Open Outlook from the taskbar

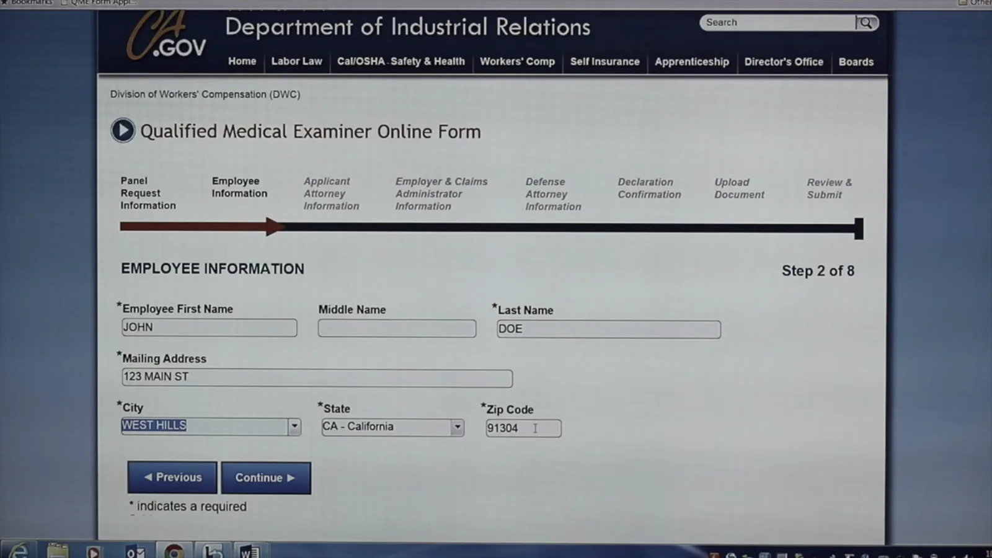(135, 551)
